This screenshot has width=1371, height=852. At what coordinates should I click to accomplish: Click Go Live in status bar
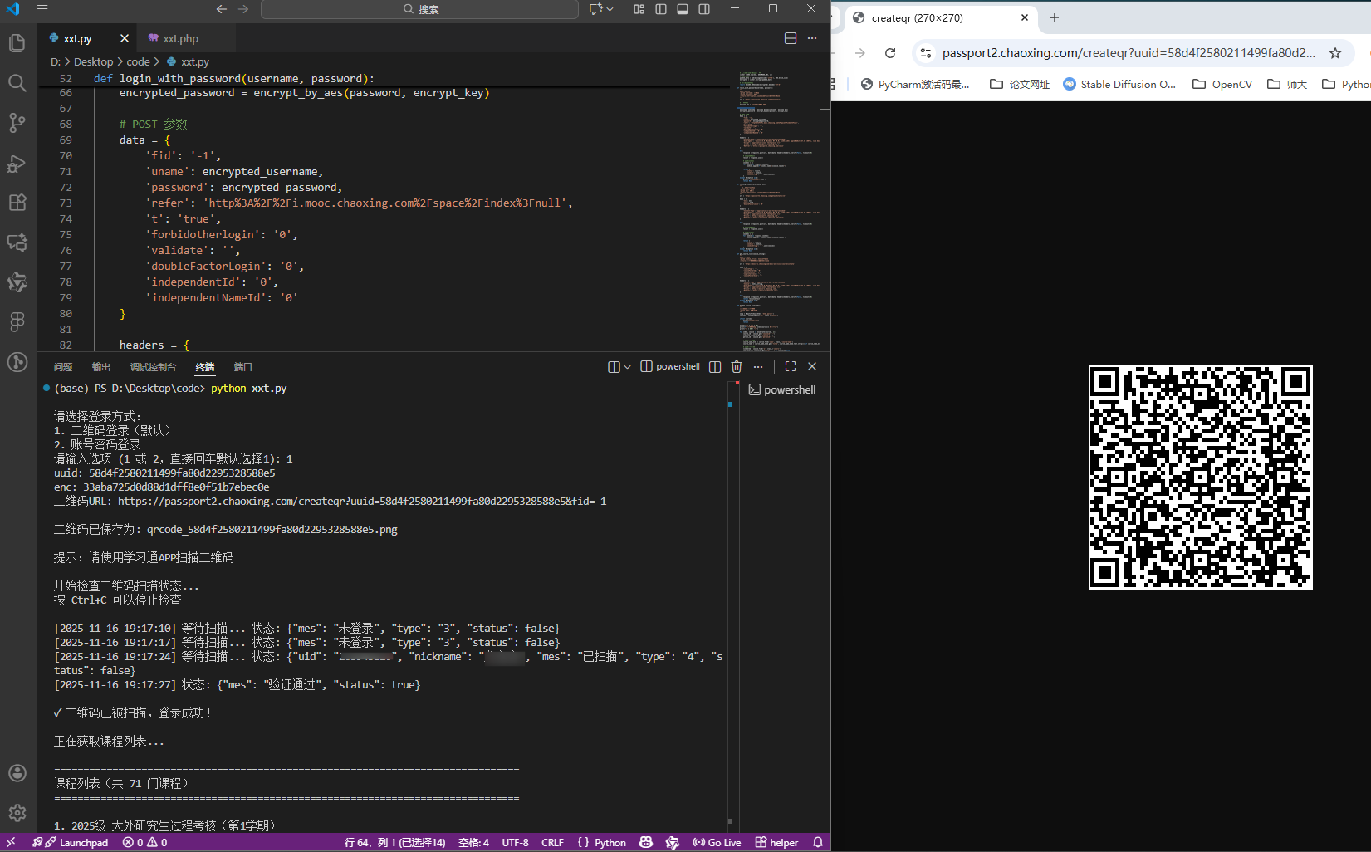click(717, 842)
